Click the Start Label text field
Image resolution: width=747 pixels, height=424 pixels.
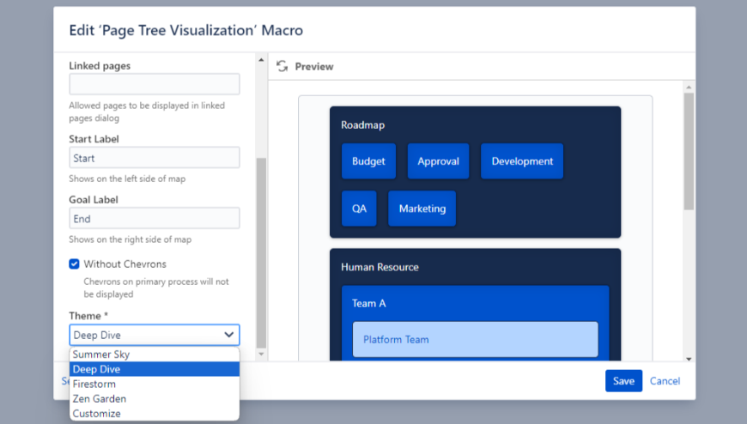(154, 158)
